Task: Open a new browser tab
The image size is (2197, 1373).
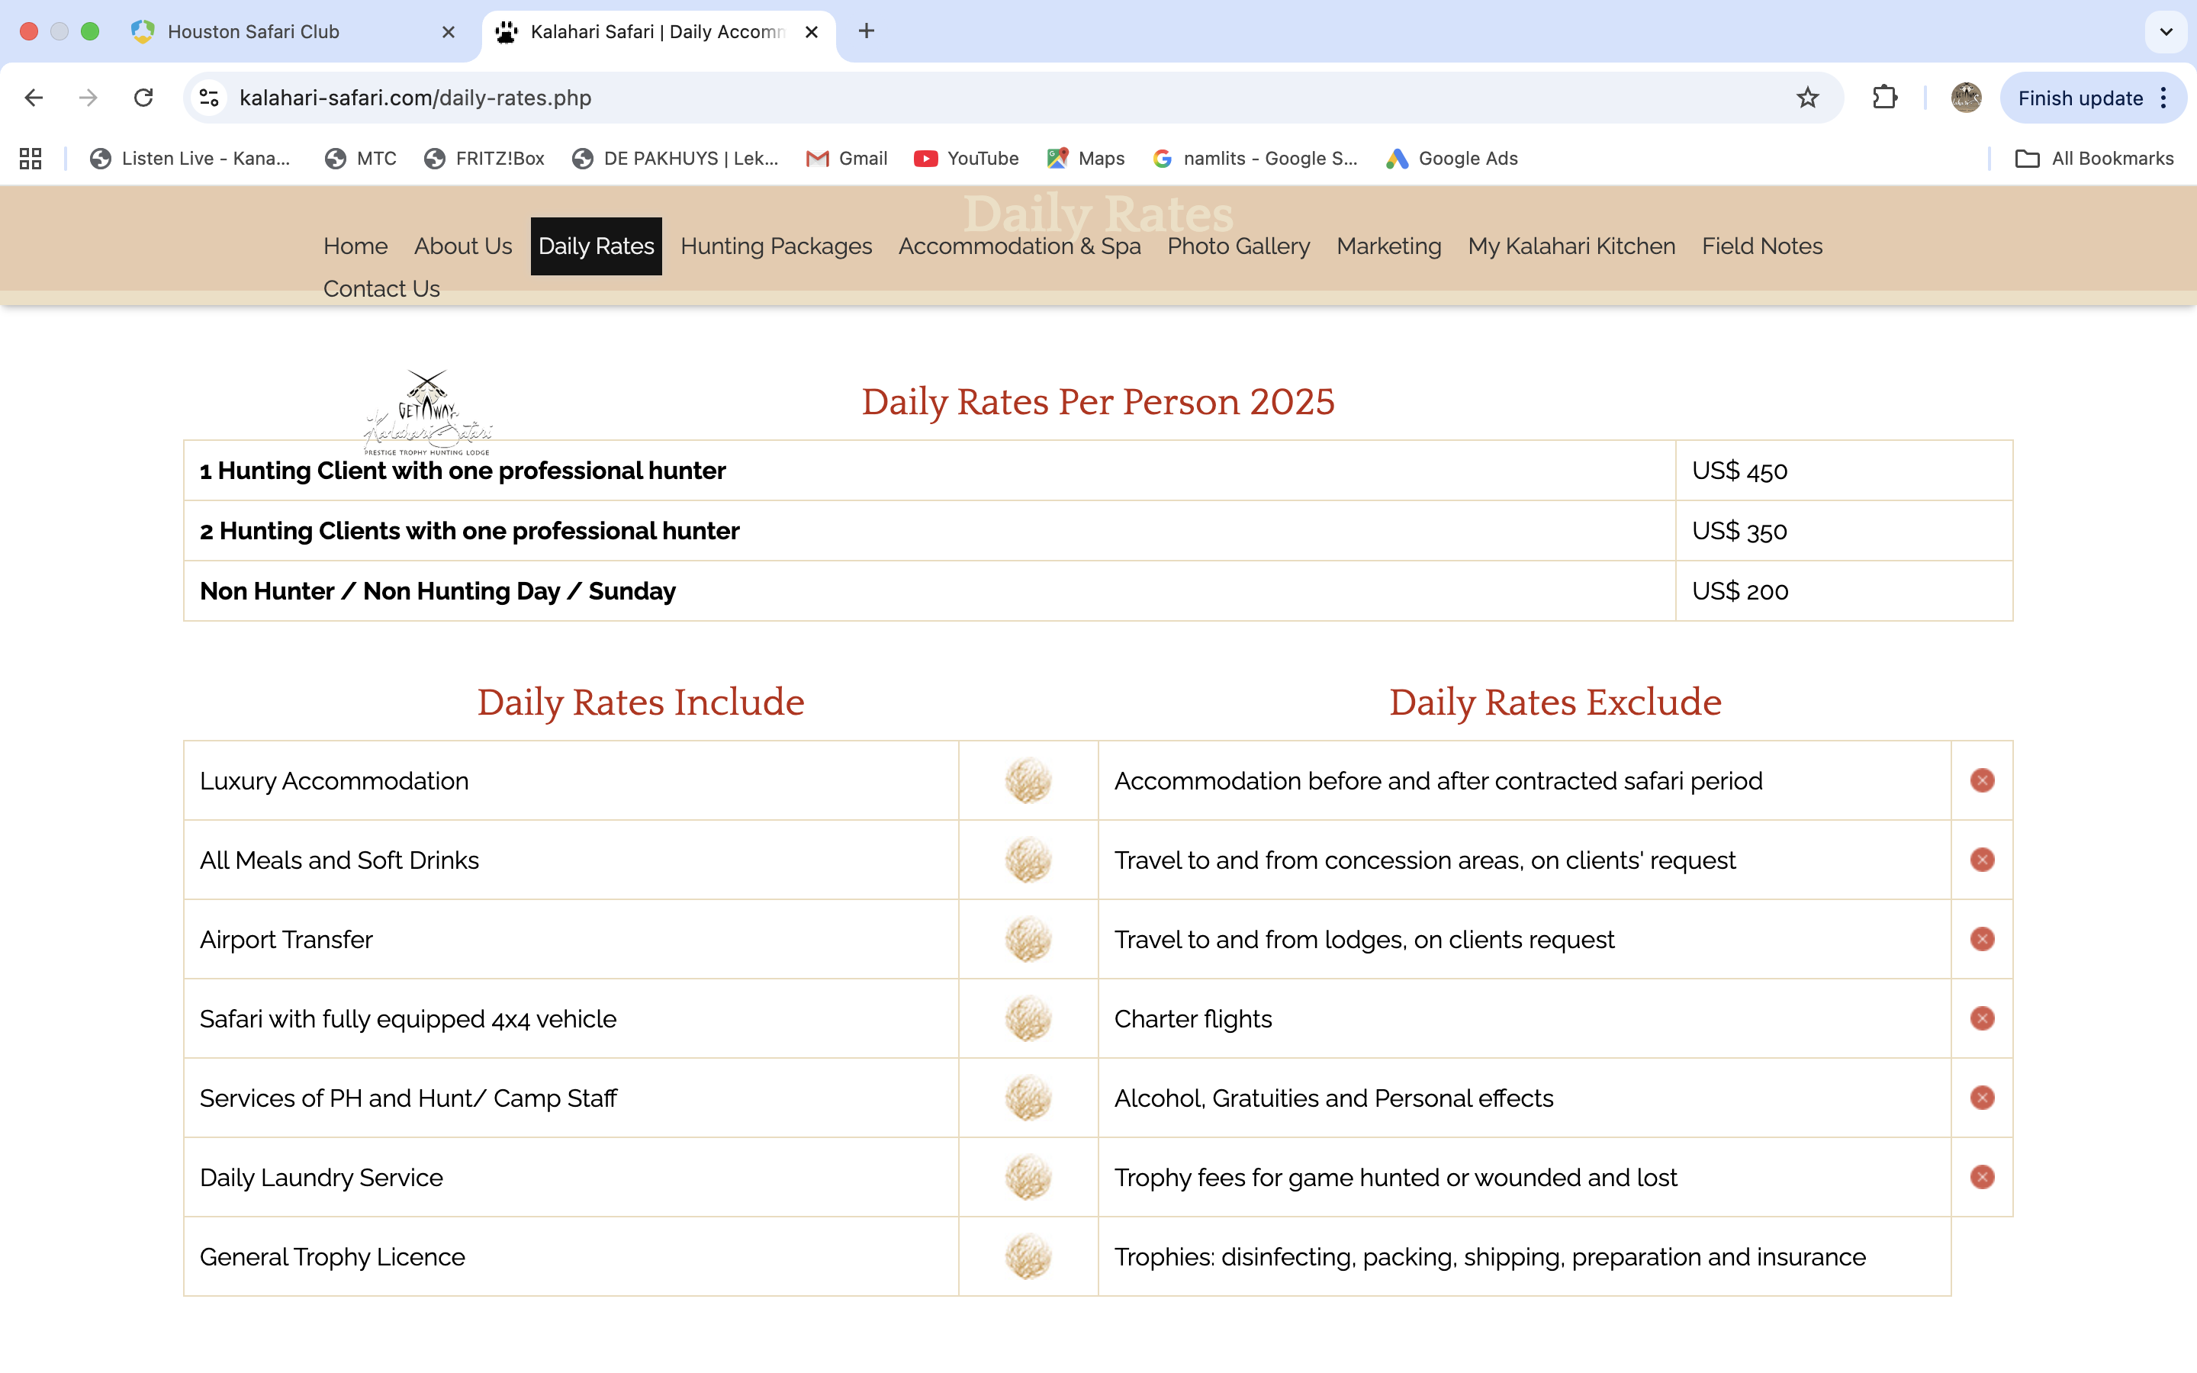Action: point(866,32)
